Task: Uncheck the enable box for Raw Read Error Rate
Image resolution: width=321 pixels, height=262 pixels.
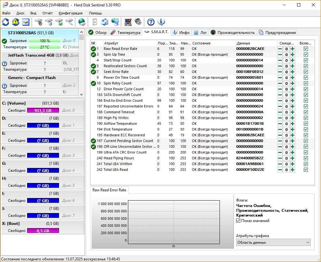Action: (x=306, y=49)
